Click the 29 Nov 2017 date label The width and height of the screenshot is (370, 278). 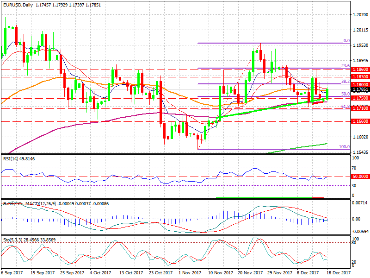point(280,272)
